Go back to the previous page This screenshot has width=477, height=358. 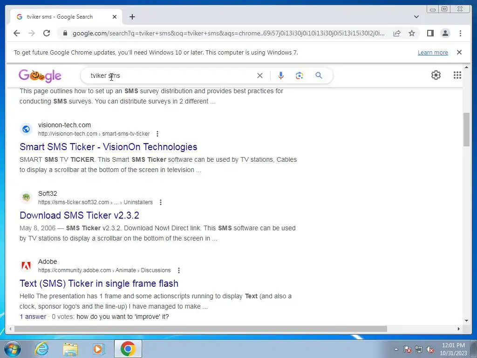coord(17,33)
